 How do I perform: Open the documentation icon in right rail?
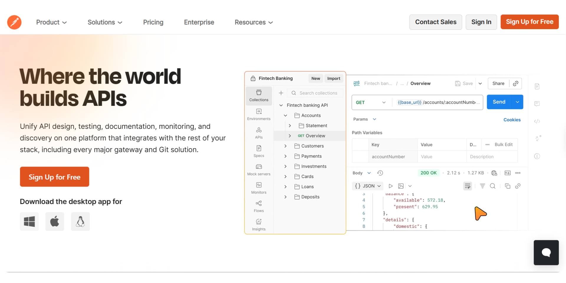point(537,86)
